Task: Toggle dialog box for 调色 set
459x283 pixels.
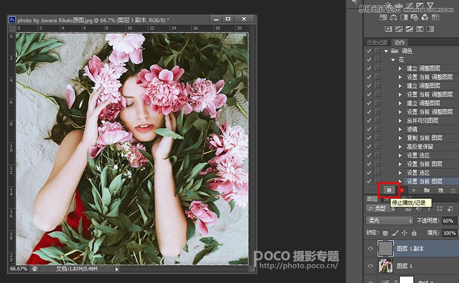Action: point(378,50)
